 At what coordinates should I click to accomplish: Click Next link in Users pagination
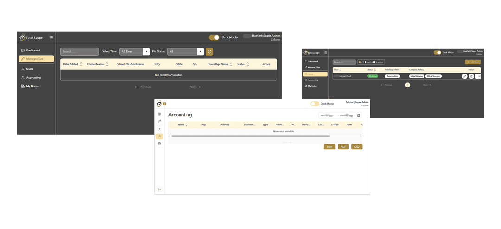click(427, 85)
